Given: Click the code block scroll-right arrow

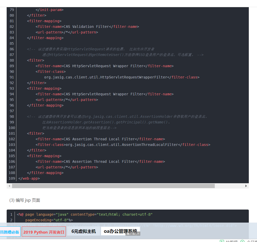Looking at the screenshot, I should pos(246,186).
